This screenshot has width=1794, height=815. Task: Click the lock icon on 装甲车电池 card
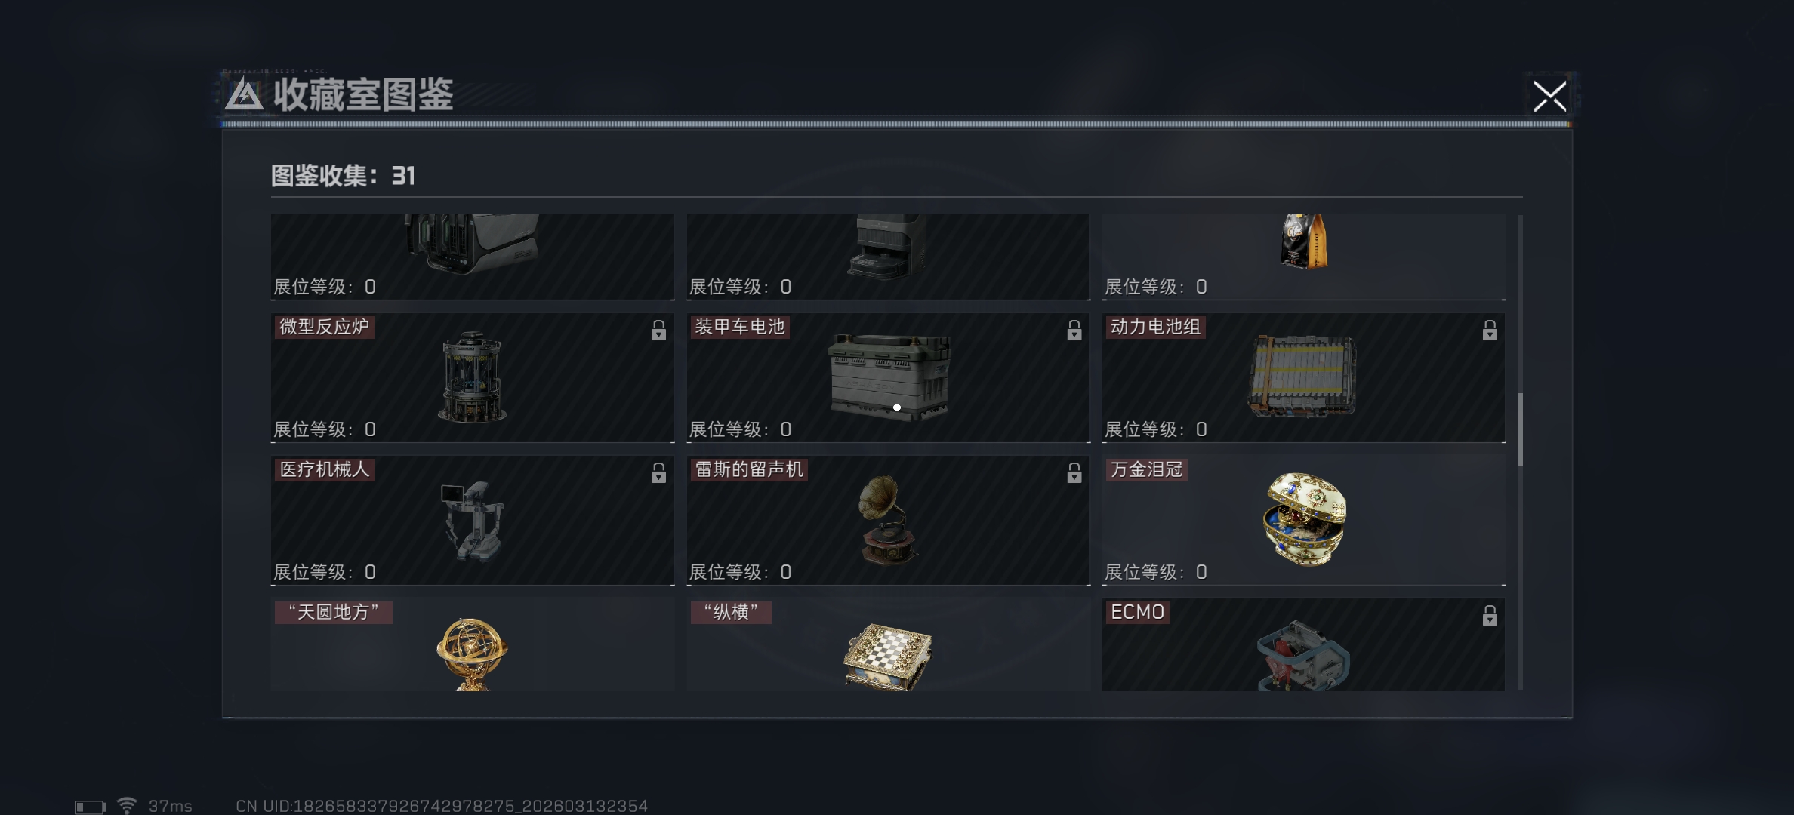coord(1074,331)
